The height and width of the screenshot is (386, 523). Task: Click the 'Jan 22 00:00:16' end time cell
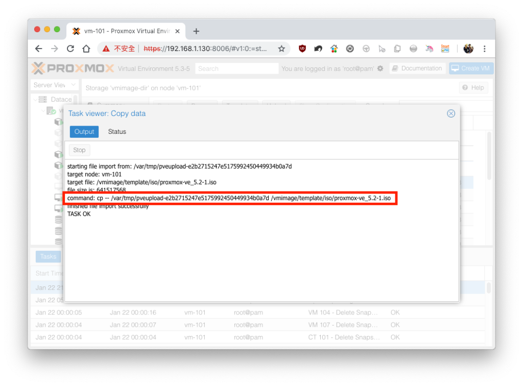click(133, 312)
